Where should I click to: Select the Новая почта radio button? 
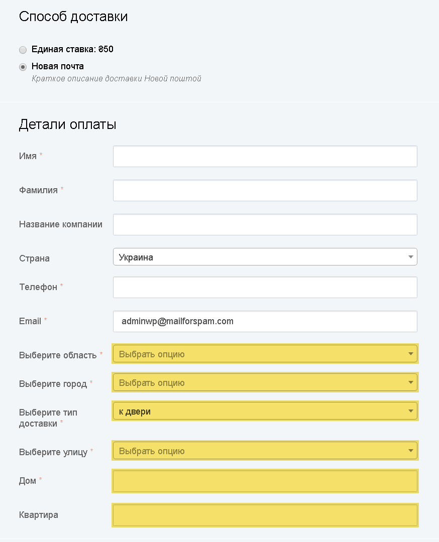[x=23, y=67]
